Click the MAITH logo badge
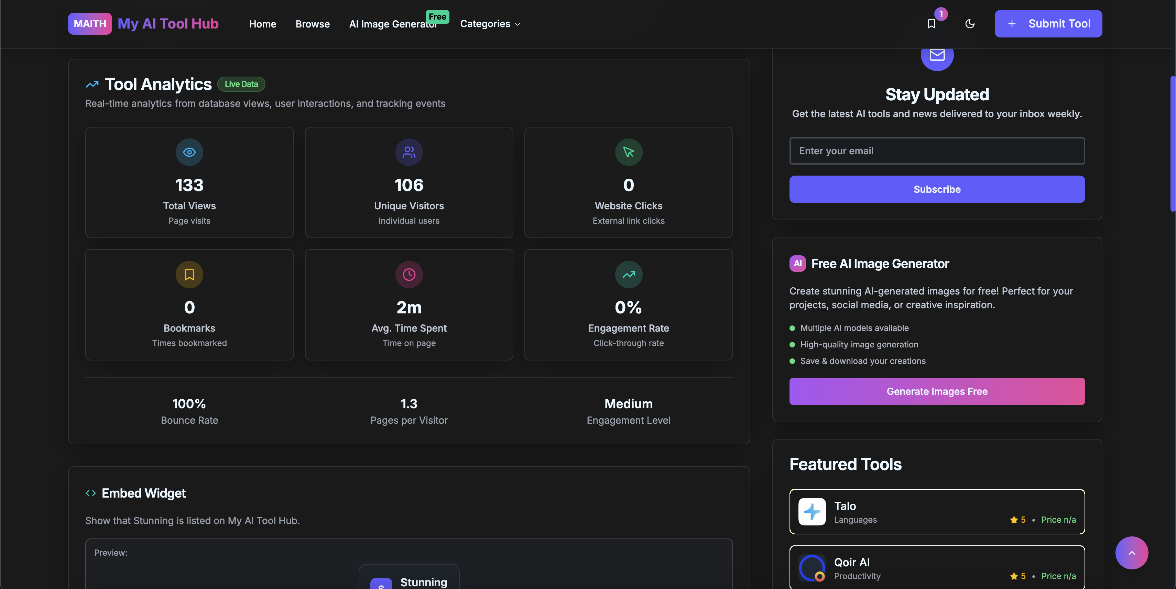This screenshot has width=1176, height=589. 90,24
